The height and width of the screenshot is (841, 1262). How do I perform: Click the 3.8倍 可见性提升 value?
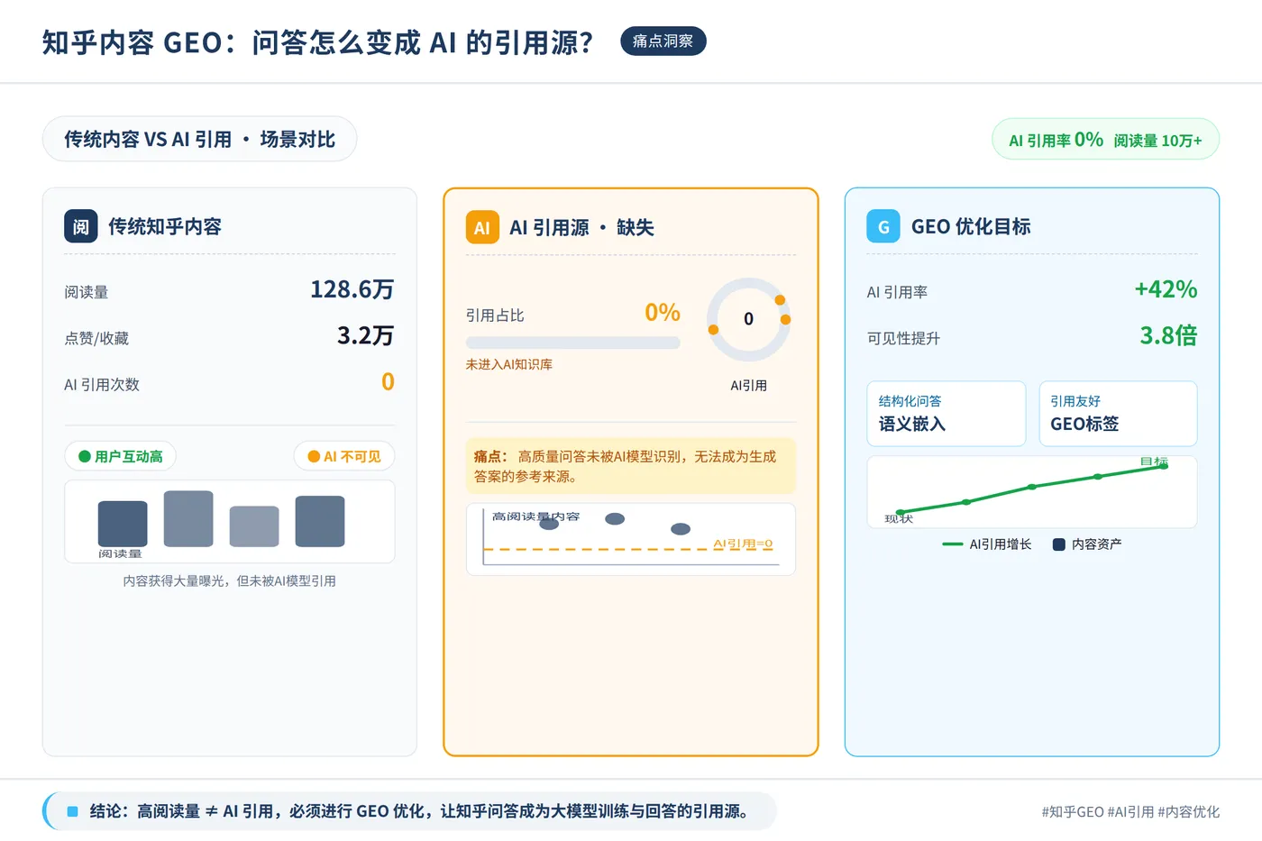point(1168,335)
